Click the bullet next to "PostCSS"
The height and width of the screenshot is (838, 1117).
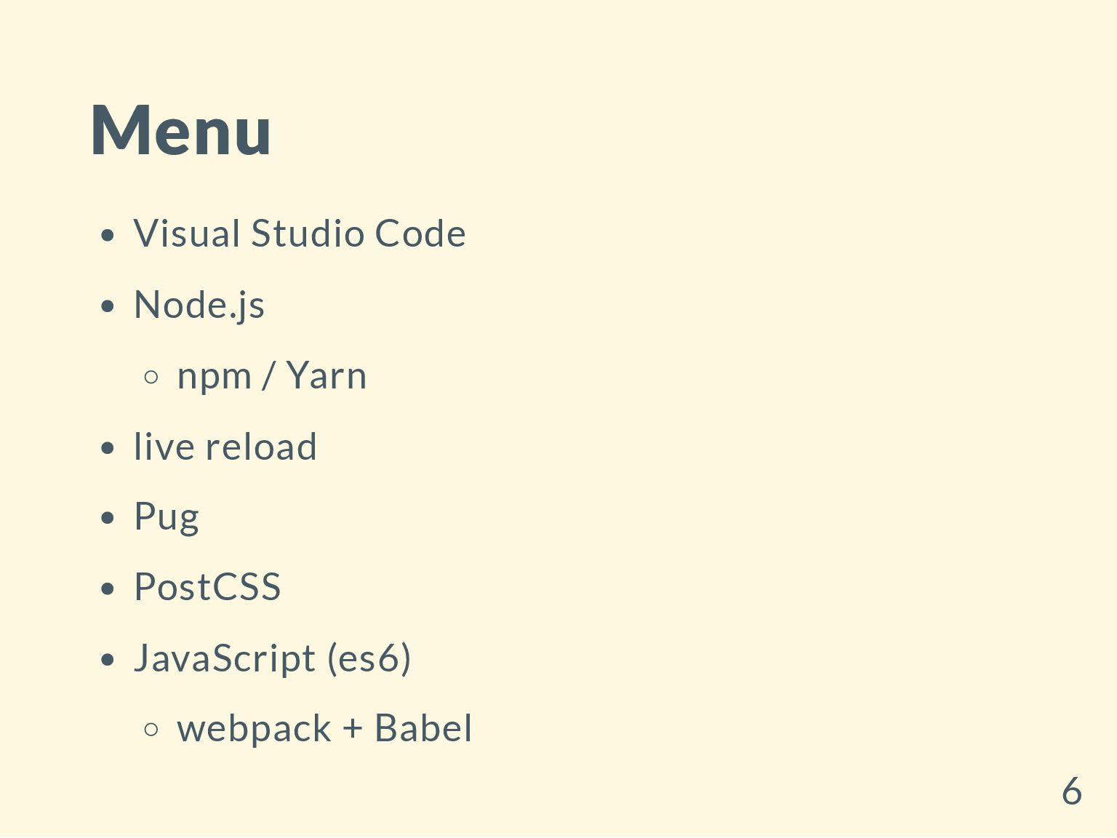click(x=108, y=588)
